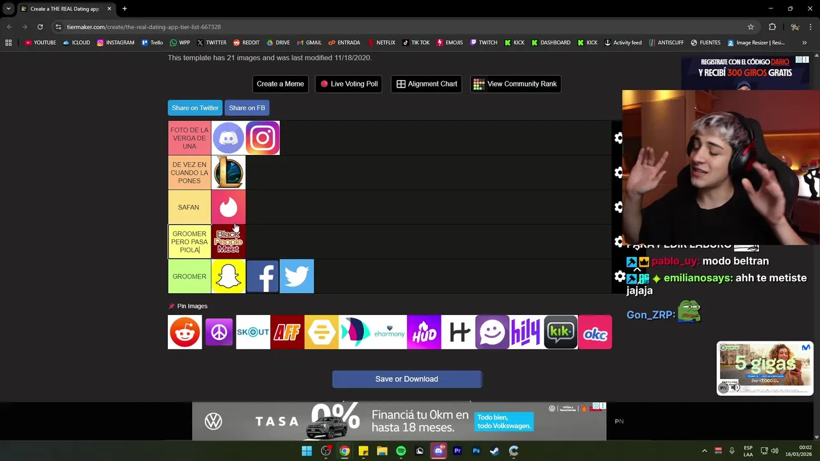
Task: Open the REDDIT bookmark
Action: point(246,43)
